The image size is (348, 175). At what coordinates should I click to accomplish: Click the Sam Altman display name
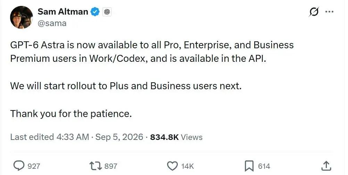click(63, 11)
